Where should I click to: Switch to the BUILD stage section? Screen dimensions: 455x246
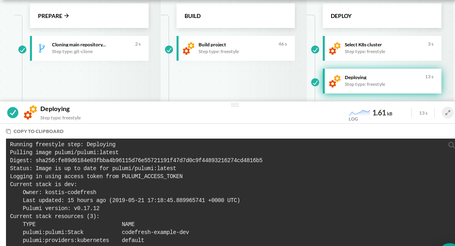click(x=193, y=16)
